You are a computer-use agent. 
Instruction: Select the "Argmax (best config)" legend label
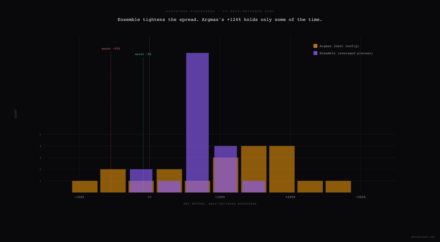pyautogui.click(x=339, y=46)
